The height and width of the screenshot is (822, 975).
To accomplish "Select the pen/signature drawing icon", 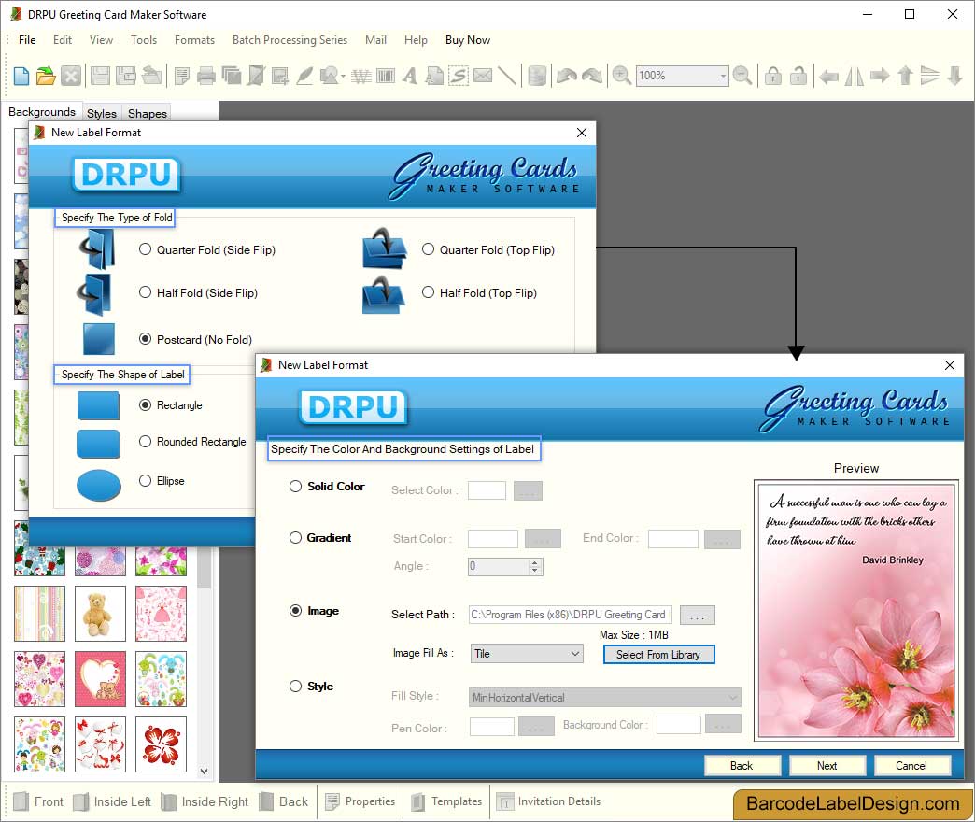I will tap(304, 76).
